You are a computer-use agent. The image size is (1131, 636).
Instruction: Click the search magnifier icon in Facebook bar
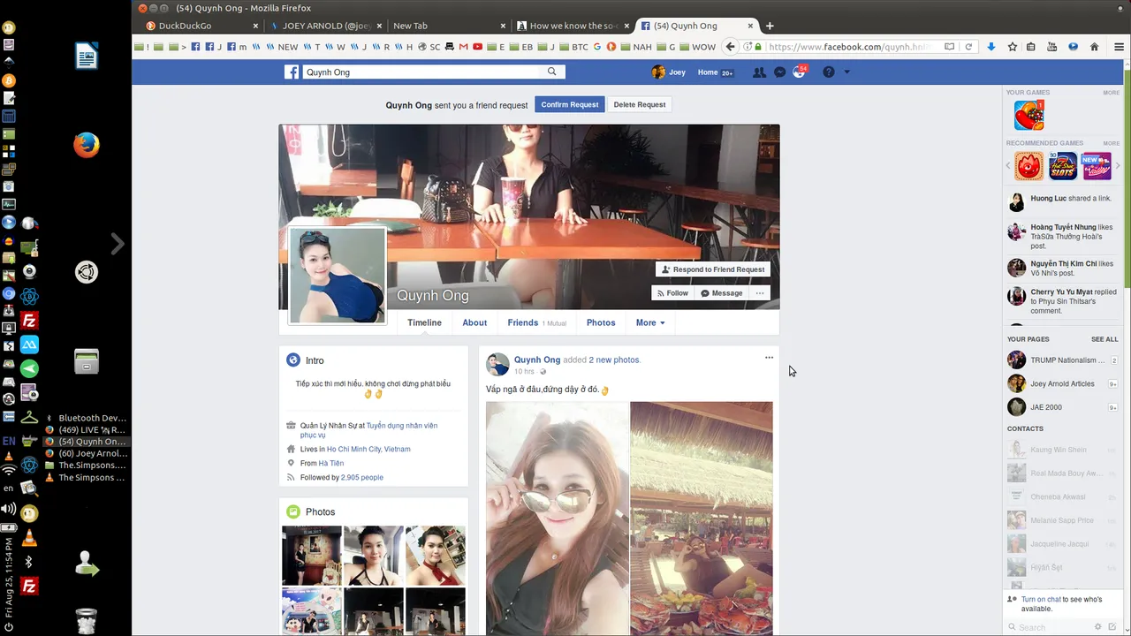(552, 72)
